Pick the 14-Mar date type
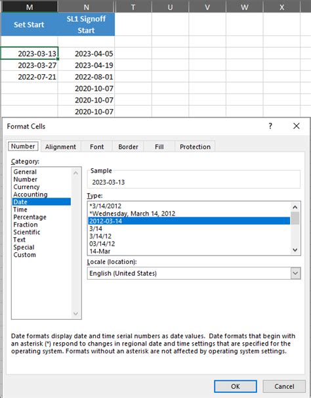 pos(189,252)
